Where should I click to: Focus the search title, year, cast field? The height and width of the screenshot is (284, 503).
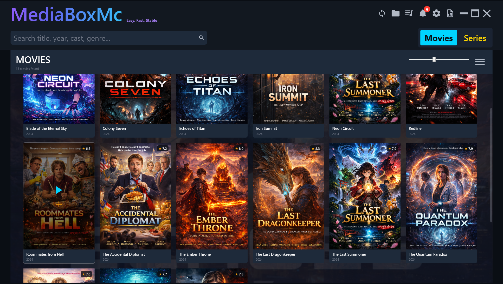pos(104,38)
